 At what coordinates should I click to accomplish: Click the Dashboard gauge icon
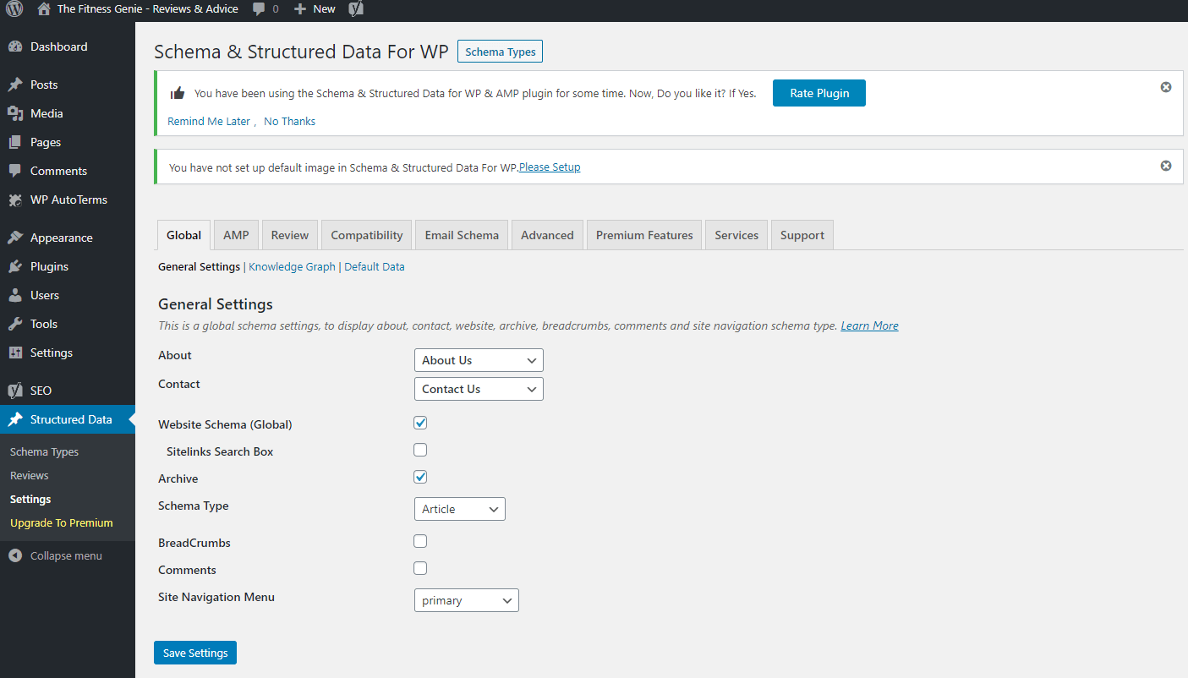pyautogui.click(x=15, y=47)
